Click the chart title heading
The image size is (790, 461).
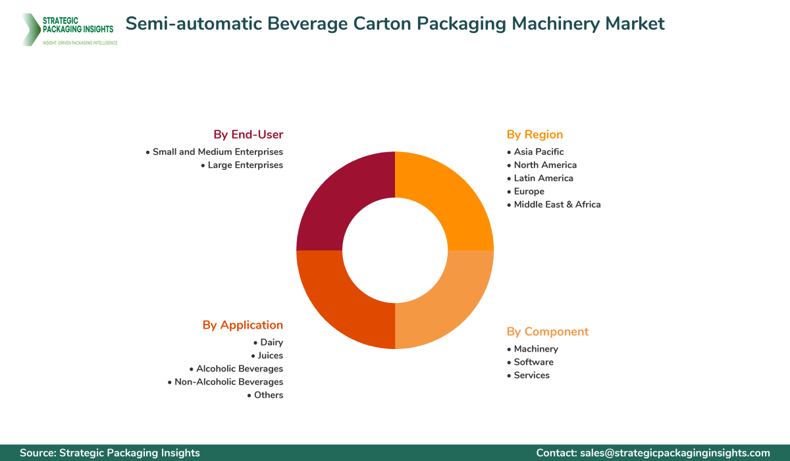pos(395,24)
